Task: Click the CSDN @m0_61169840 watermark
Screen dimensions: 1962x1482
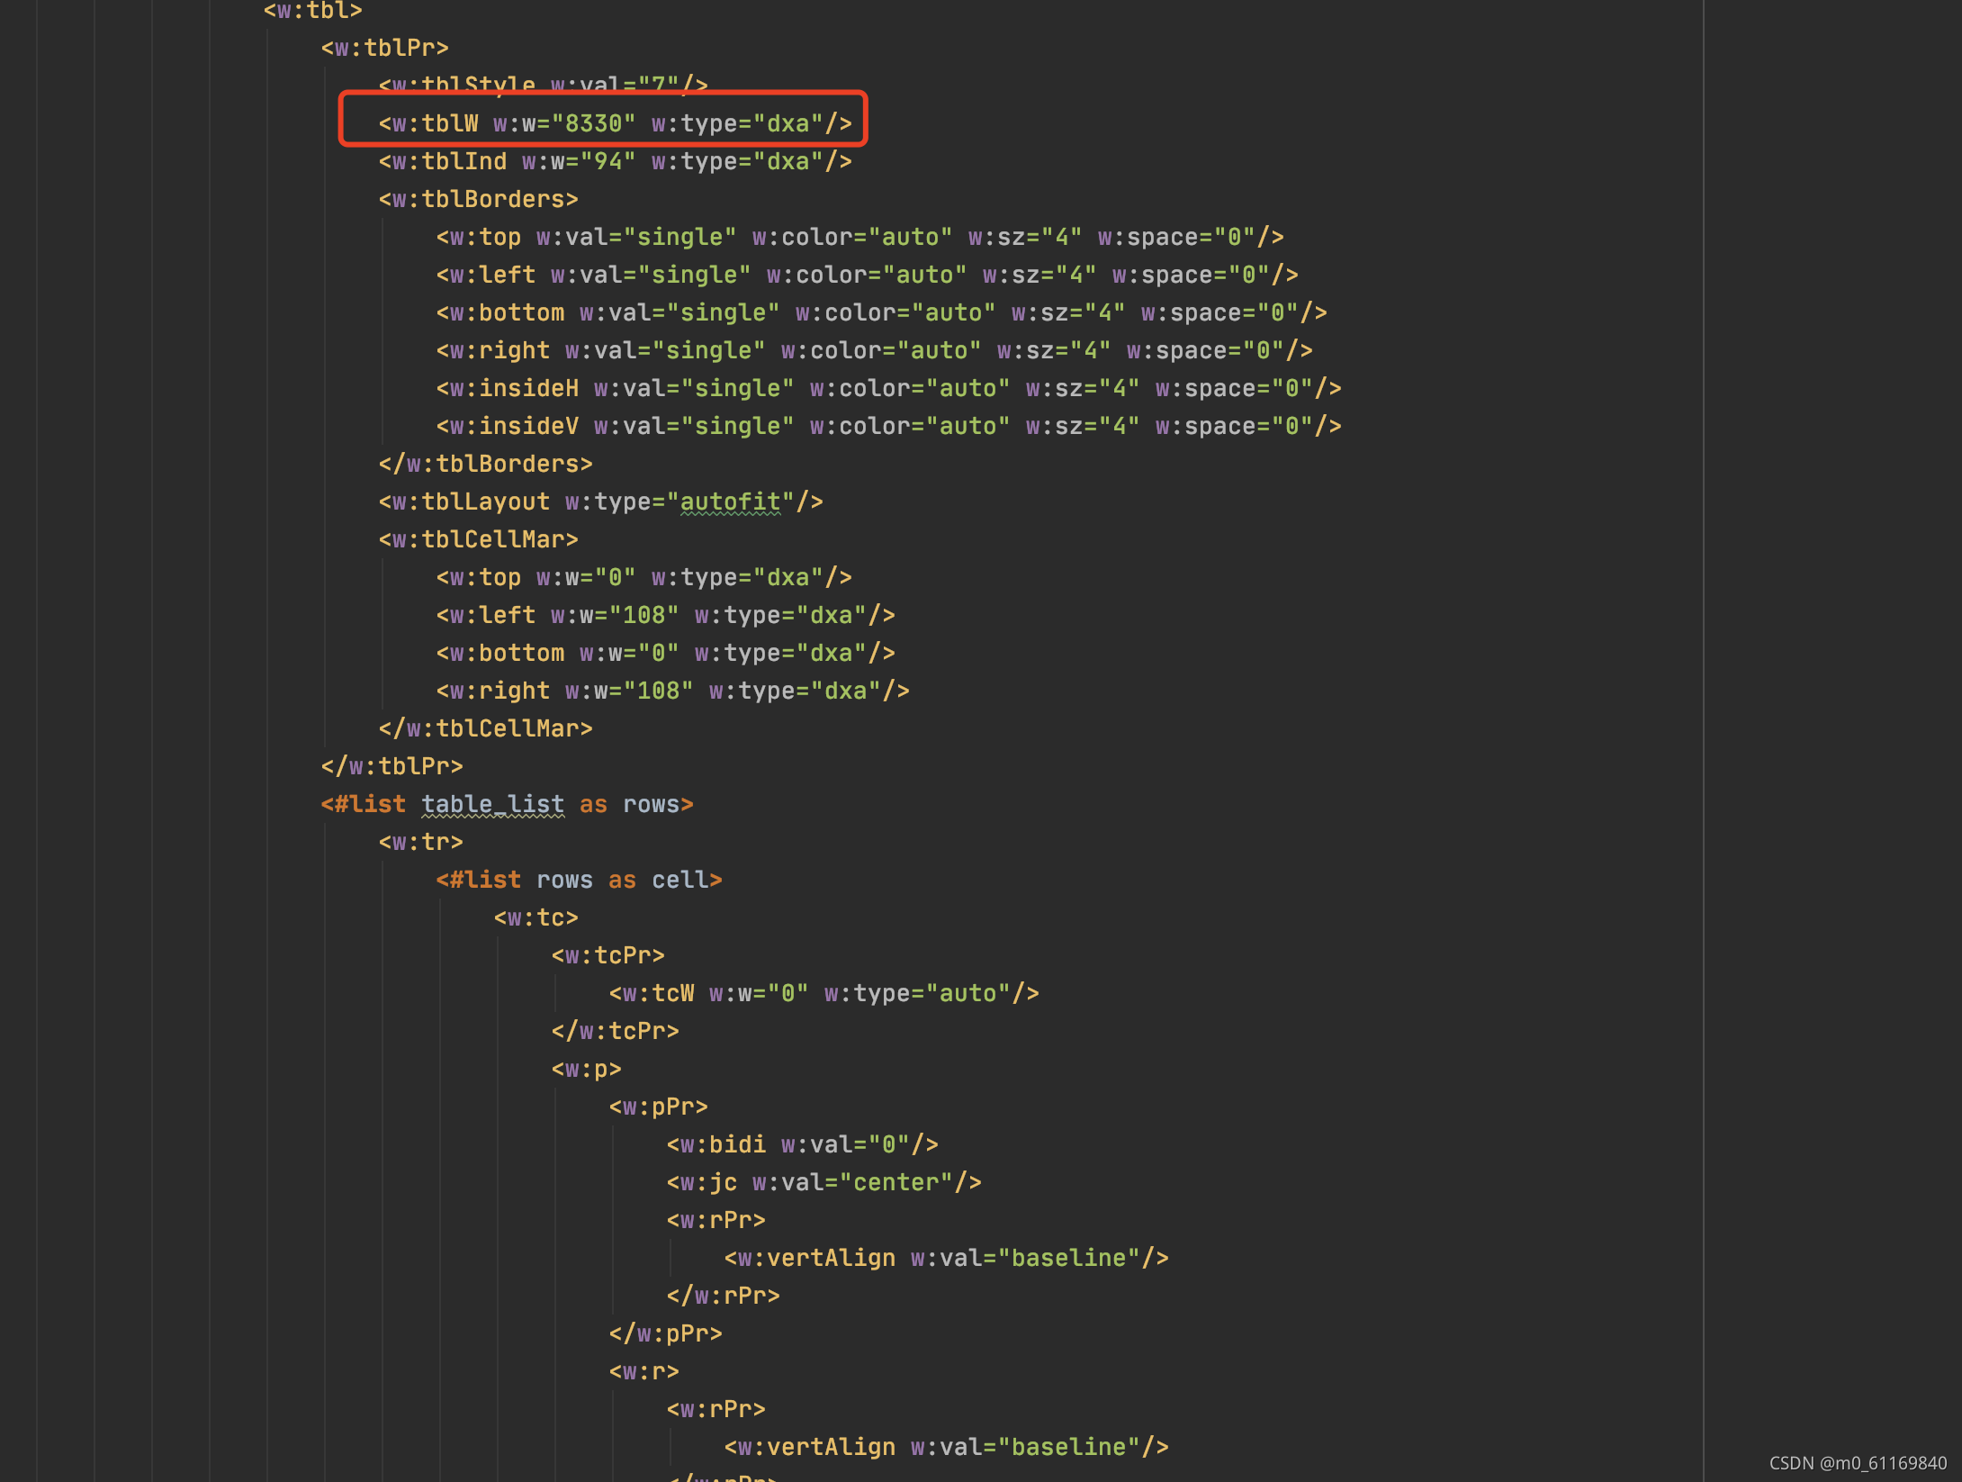Action: point(1857,1463)
